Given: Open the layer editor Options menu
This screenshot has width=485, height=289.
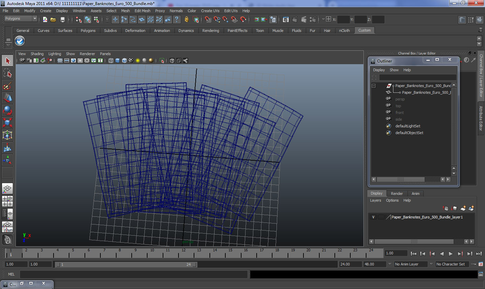Looking at the screenshot, I should tap(392, 200).
